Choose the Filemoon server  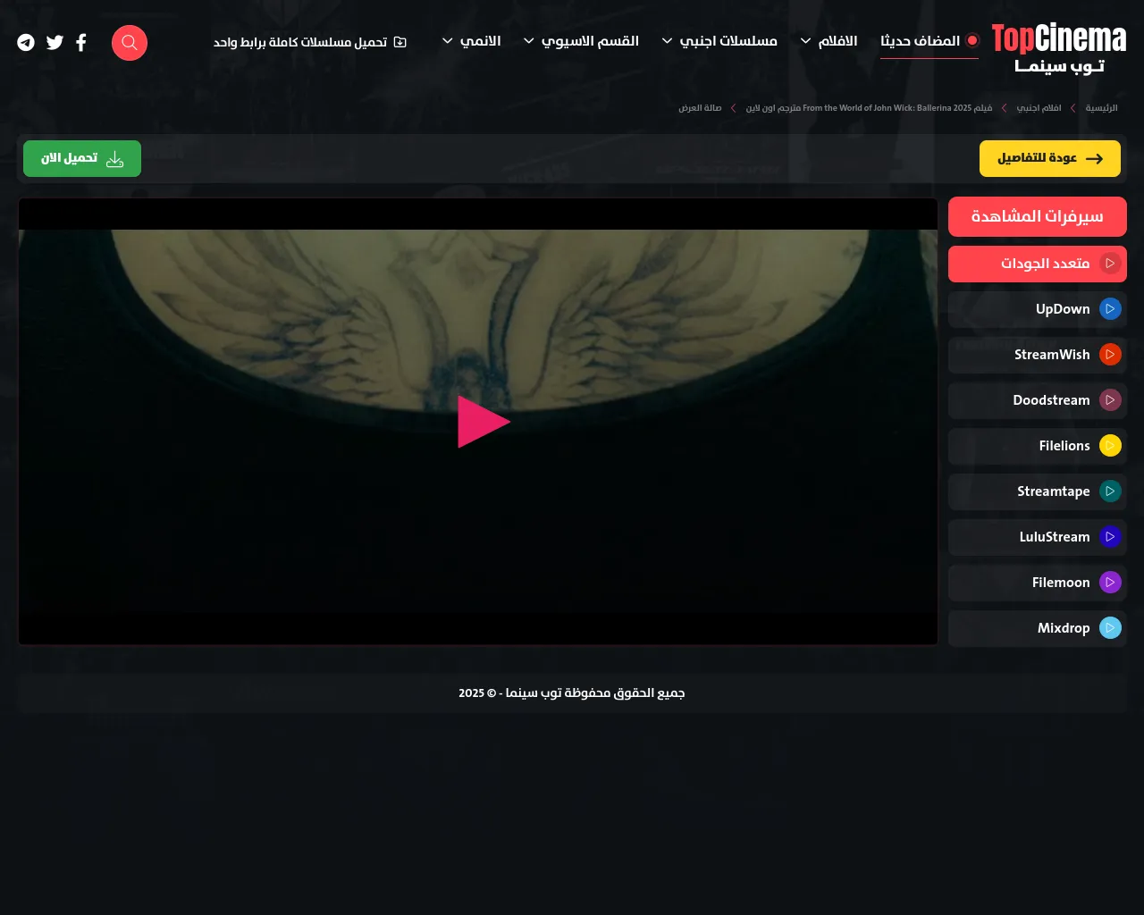[1038, 583]
